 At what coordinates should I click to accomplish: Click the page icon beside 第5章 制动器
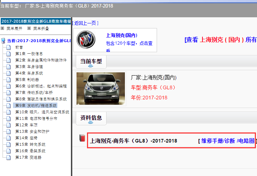coord(9,80)
